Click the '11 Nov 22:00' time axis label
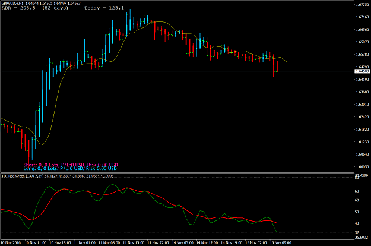This screenshot has width=371, height=246. pos(158,243)
